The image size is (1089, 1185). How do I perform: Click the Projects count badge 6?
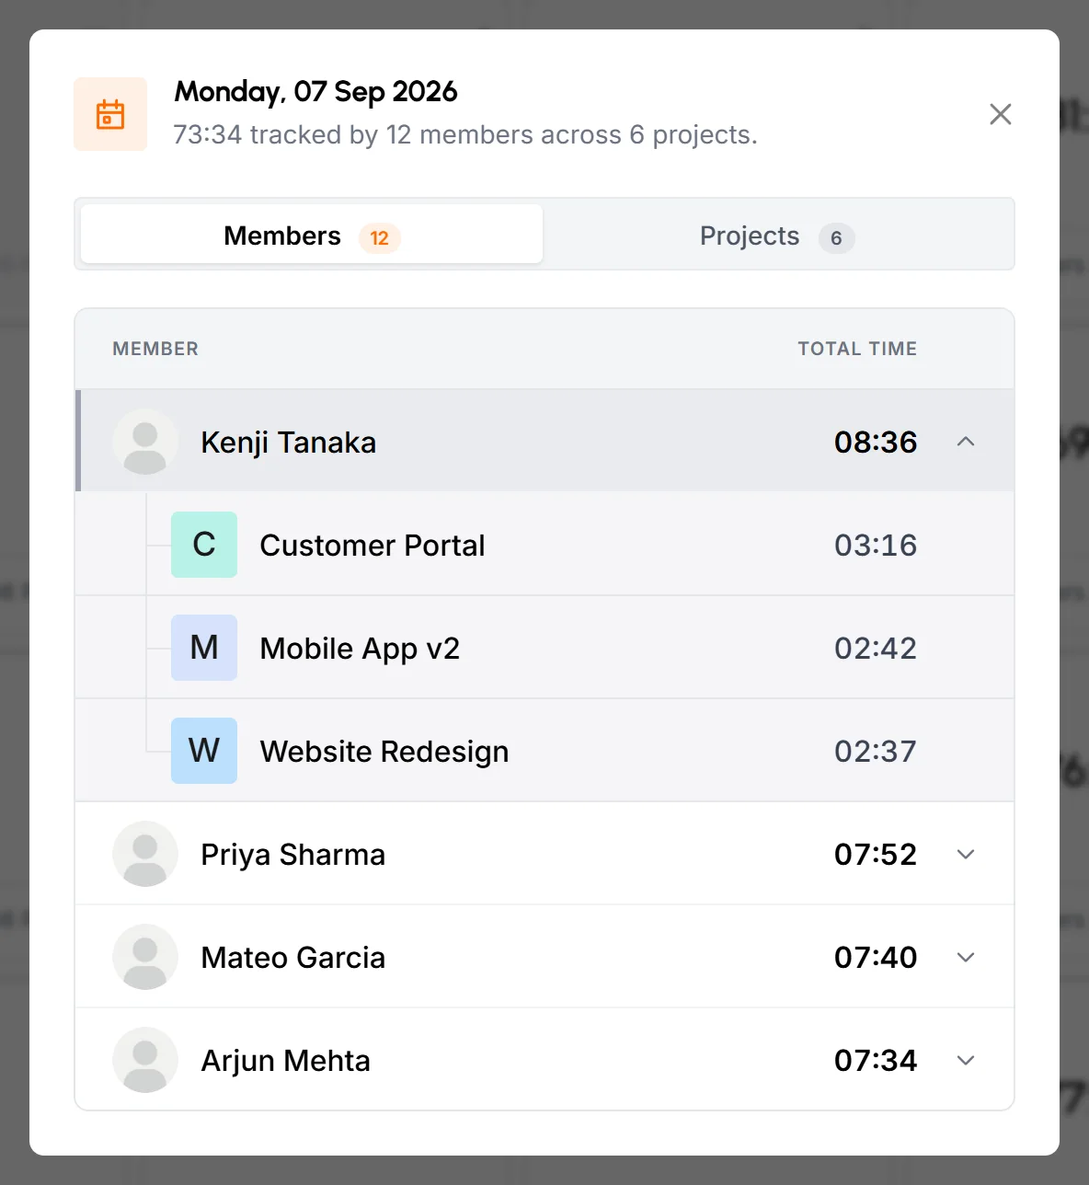tap(836, 238)
